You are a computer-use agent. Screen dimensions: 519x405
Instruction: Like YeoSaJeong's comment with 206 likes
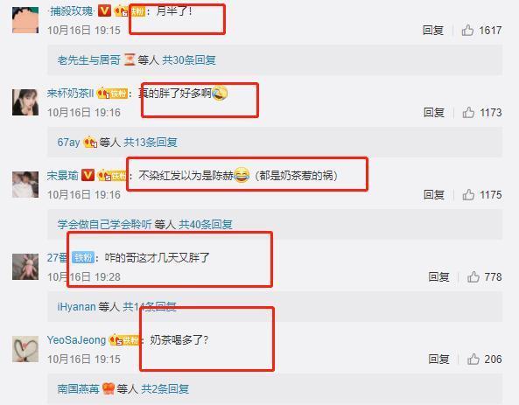[x=473, y=359]
